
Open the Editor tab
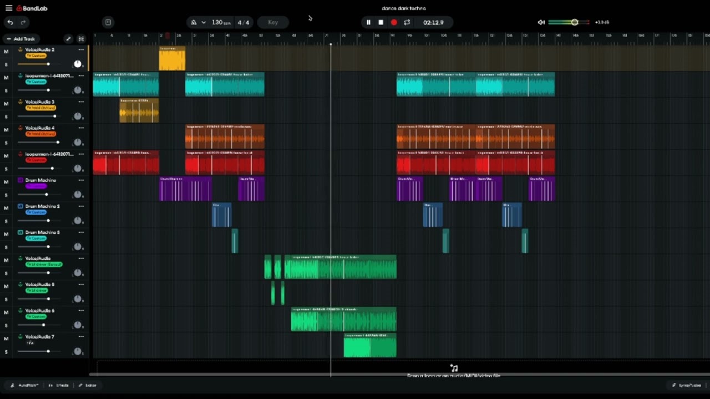click(x=88, y=385)
